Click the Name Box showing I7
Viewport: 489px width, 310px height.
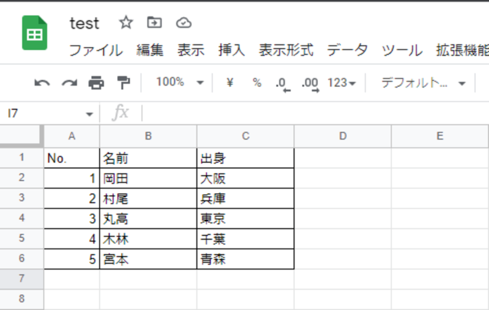[48, 114]
